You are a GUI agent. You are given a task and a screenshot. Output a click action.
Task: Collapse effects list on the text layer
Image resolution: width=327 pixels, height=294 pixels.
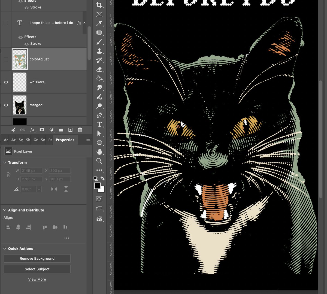[84, 23]
